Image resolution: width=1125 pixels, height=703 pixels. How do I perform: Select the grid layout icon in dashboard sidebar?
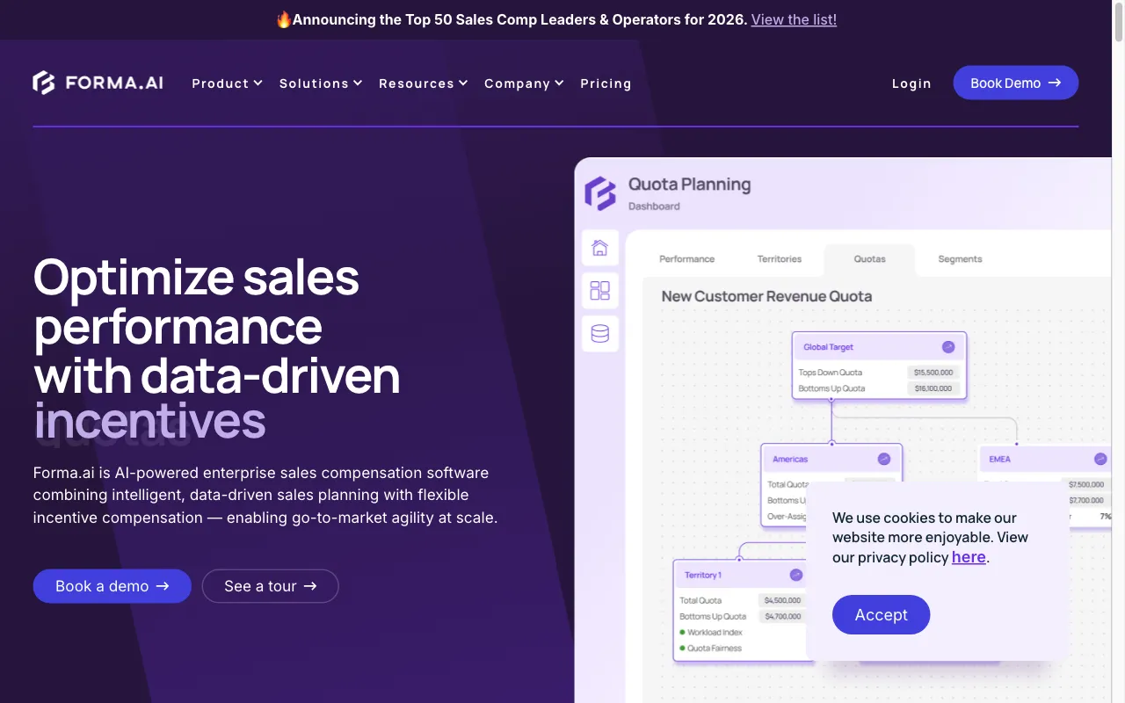tap(600, 291)
